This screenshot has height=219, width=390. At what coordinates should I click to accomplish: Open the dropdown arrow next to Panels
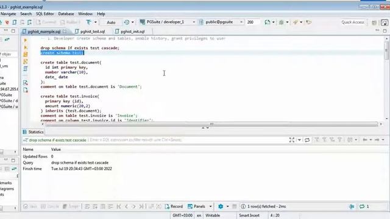210,206
